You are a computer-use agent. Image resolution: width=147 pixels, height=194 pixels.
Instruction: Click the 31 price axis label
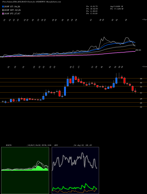(141, 93)
